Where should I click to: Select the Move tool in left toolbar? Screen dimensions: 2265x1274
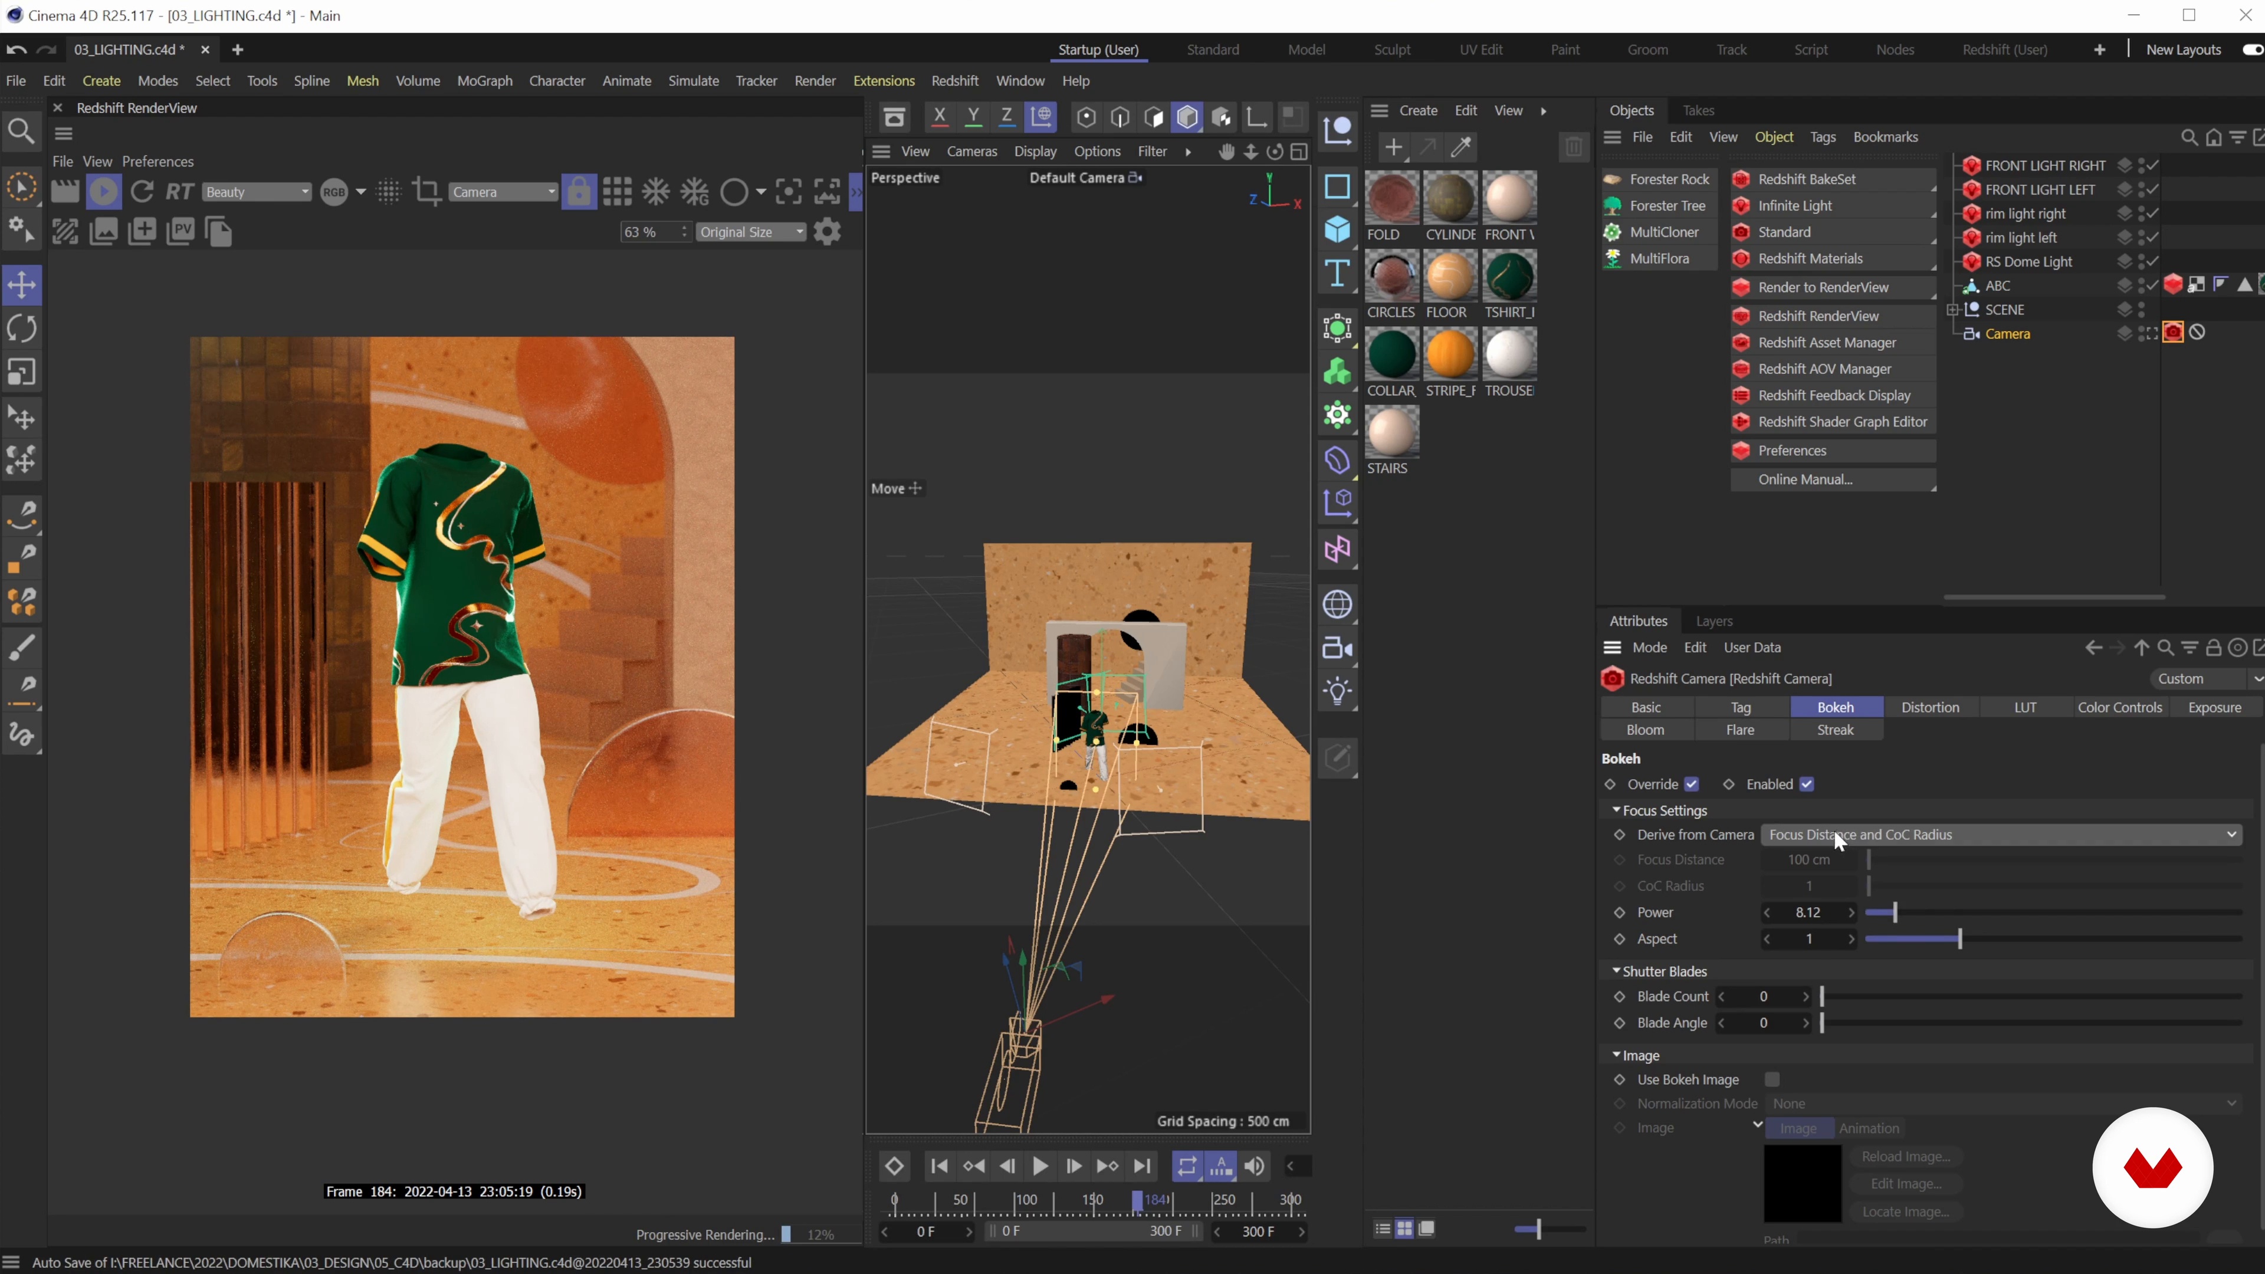tap(22, 285)
